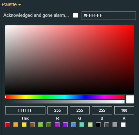
Task: Select the dark gray preset swatch
Action: (107, 125)
